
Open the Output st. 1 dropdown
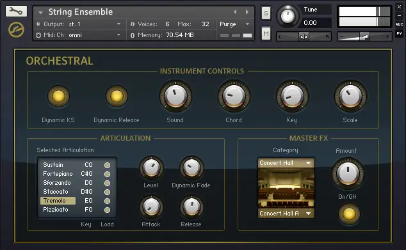118,24
